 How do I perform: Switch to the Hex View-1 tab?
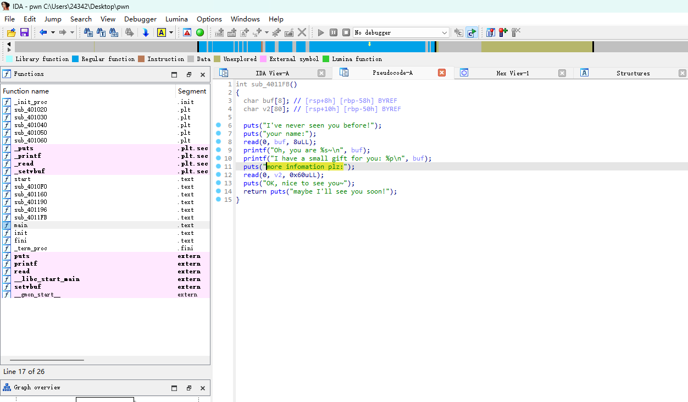coord(512,73)
